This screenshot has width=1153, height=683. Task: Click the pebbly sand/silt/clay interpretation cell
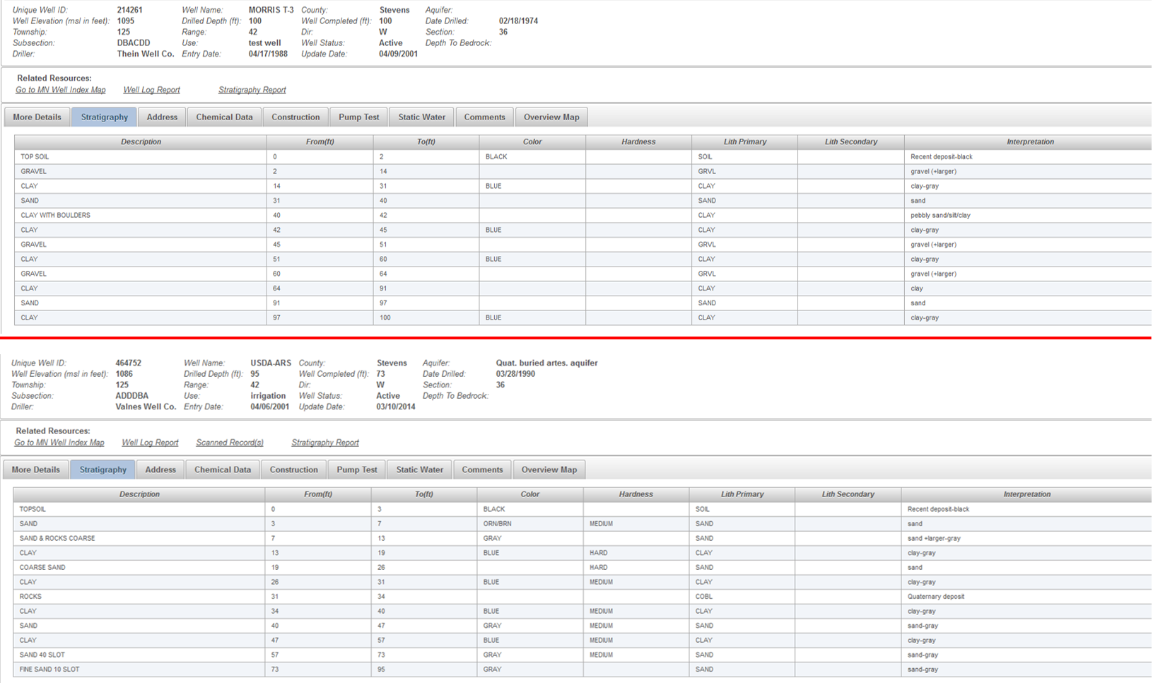[x=940, y=216]
